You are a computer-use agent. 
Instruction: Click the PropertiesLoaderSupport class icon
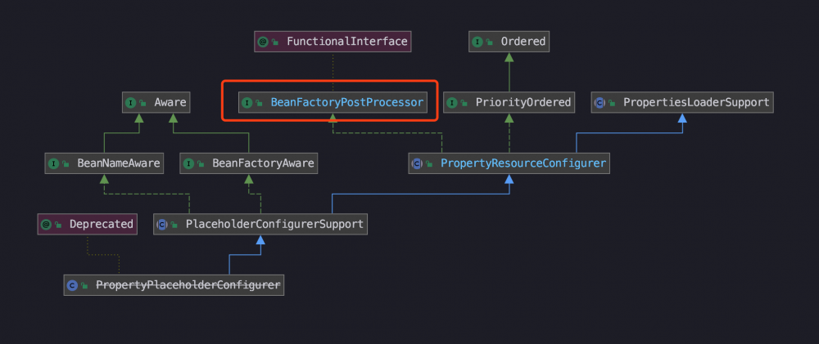(600, 103)
